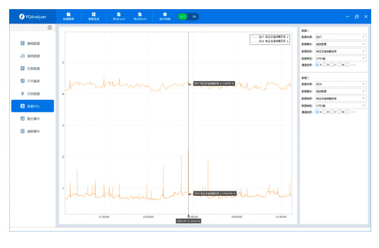
Task: Click the export to Excel toolbar icon
Action: pos(119,16)
